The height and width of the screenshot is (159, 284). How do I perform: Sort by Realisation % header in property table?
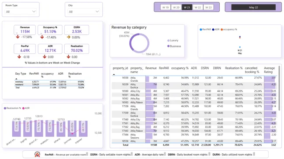pos(234,68)
